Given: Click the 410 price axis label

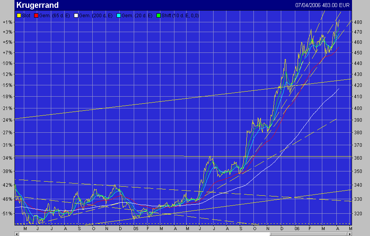Looking at the screenshot, I should [358, 97].
